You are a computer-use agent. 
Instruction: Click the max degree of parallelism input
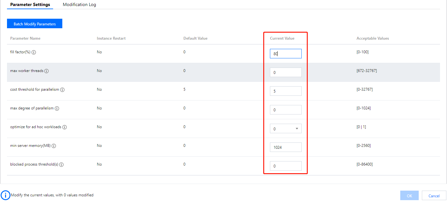click(x=285, y=110)
